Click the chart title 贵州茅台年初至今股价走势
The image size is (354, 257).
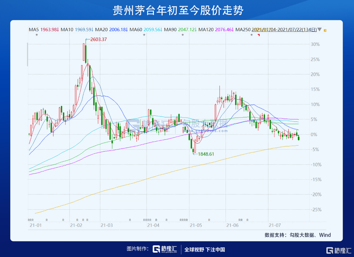(178, 11)
